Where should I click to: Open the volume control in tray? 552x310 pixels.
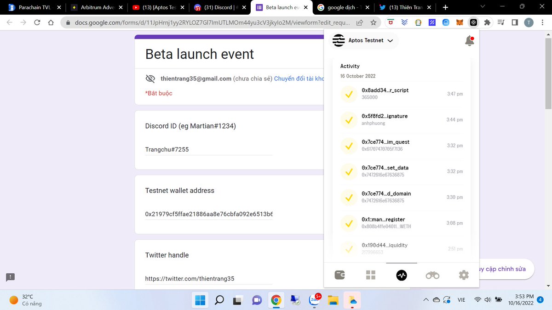tap(488, 300)
